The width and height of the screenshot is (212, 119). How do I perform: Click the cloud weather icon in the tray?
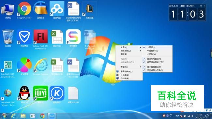pos(207,116)
